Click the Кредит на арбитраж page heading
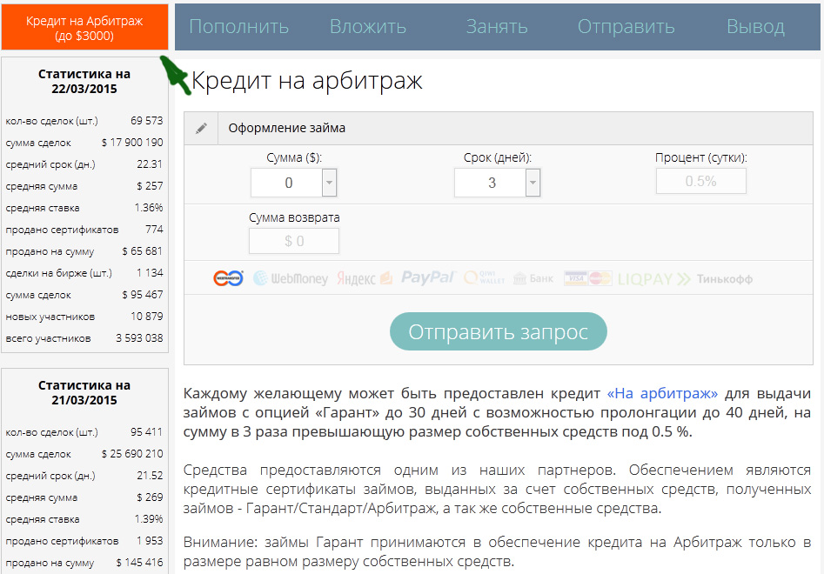The width and height of the screenshot is (824, 574). coord(307,81)
